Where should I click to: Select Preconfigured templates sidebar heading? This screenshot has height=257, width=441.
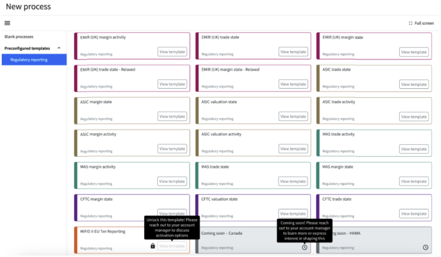pos(27,48)
